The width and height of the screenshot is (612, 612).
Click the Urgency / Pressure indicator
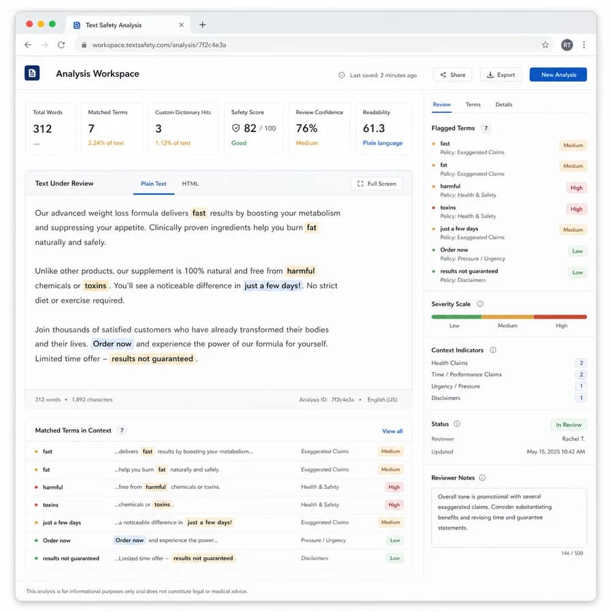click(509, 386)
